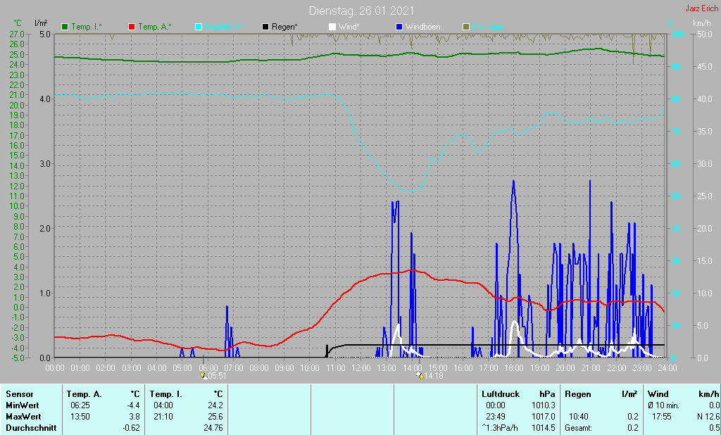Click the 'N 12.6' wind maximum value
Image resolution: width=721 pixels, height=435 pixels.
(708, 417)
